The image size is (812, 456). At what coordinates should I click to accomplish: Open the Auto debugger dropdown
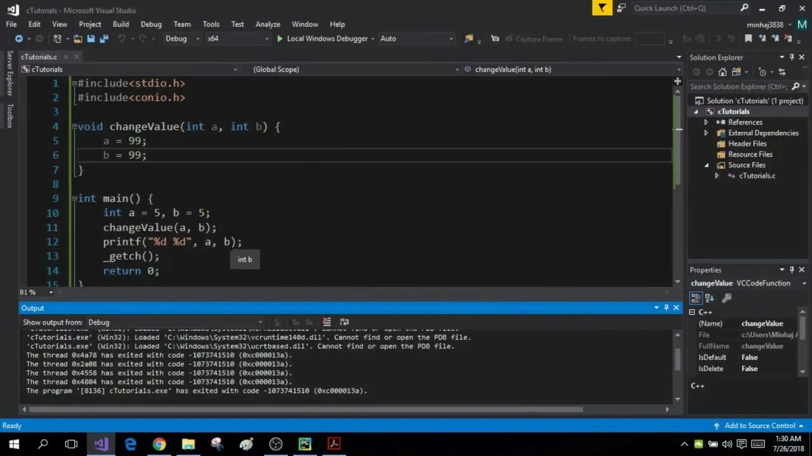(417, 39)
